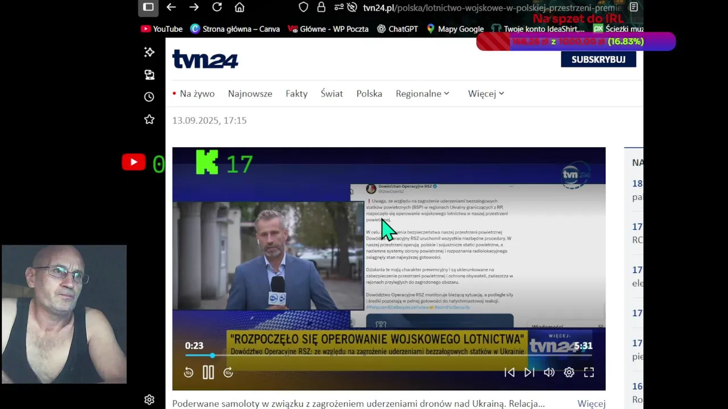
Task: Open the Strona główna – Canva bookmark
Action: pos(235,29)
